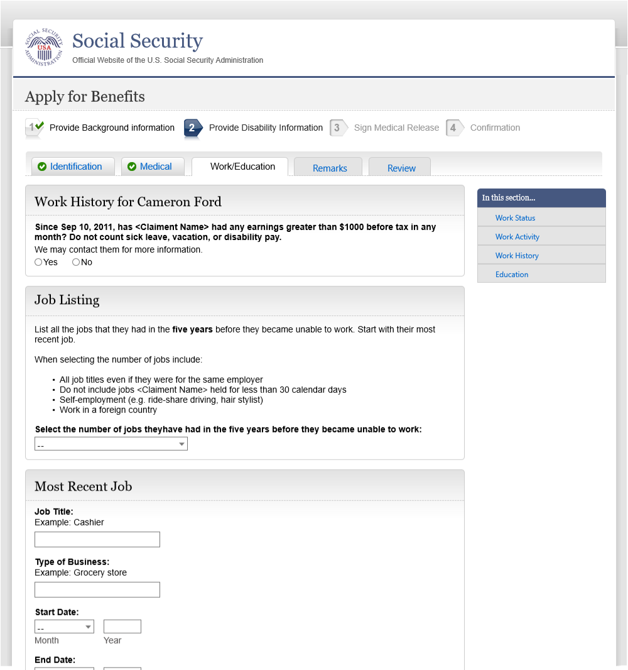The image size is (628, 670).
Task: Go to Work Status section link
Action: pyautogui.click(x=515, y=218)
